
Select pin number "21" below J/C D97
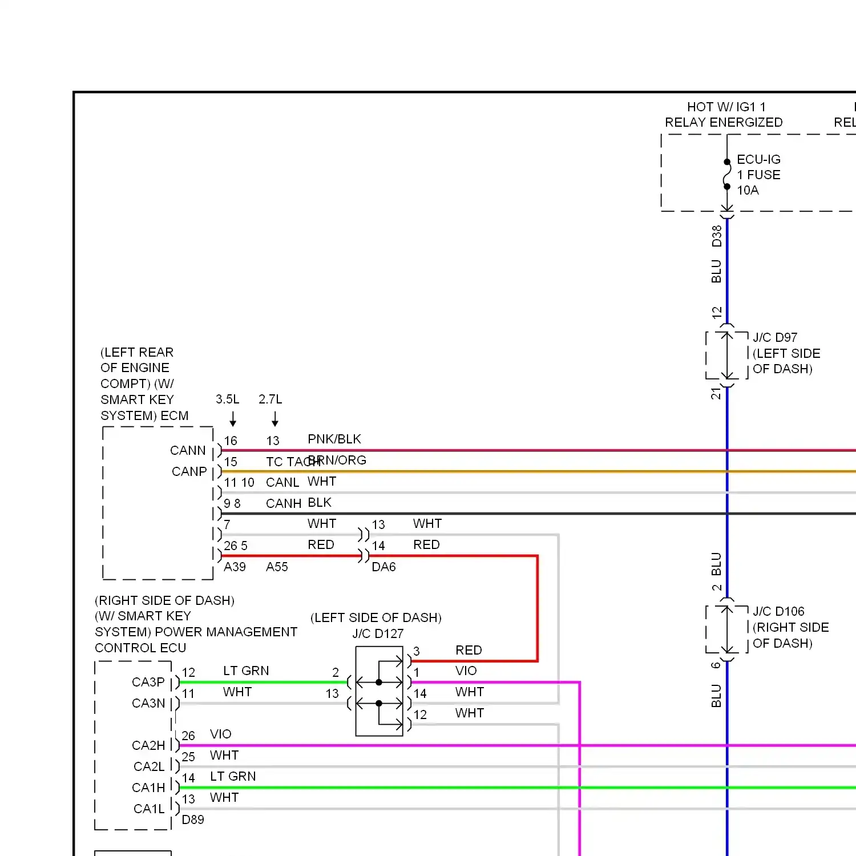717,393
